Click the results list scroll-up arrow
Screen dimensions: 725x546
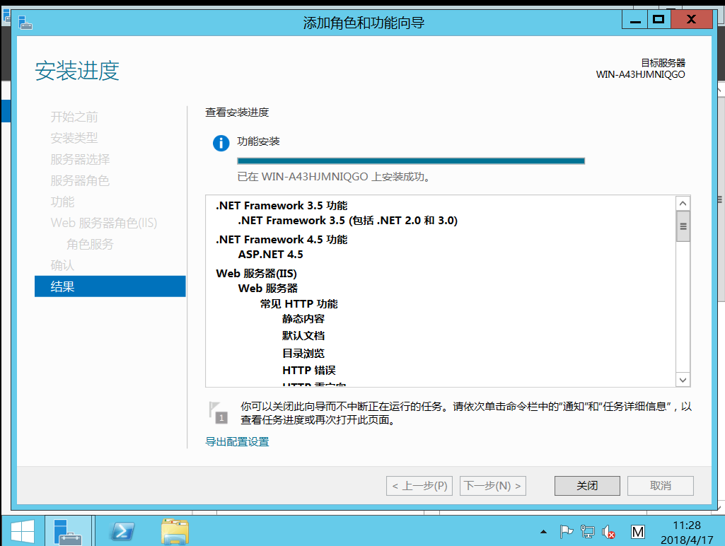coord(683,204)
